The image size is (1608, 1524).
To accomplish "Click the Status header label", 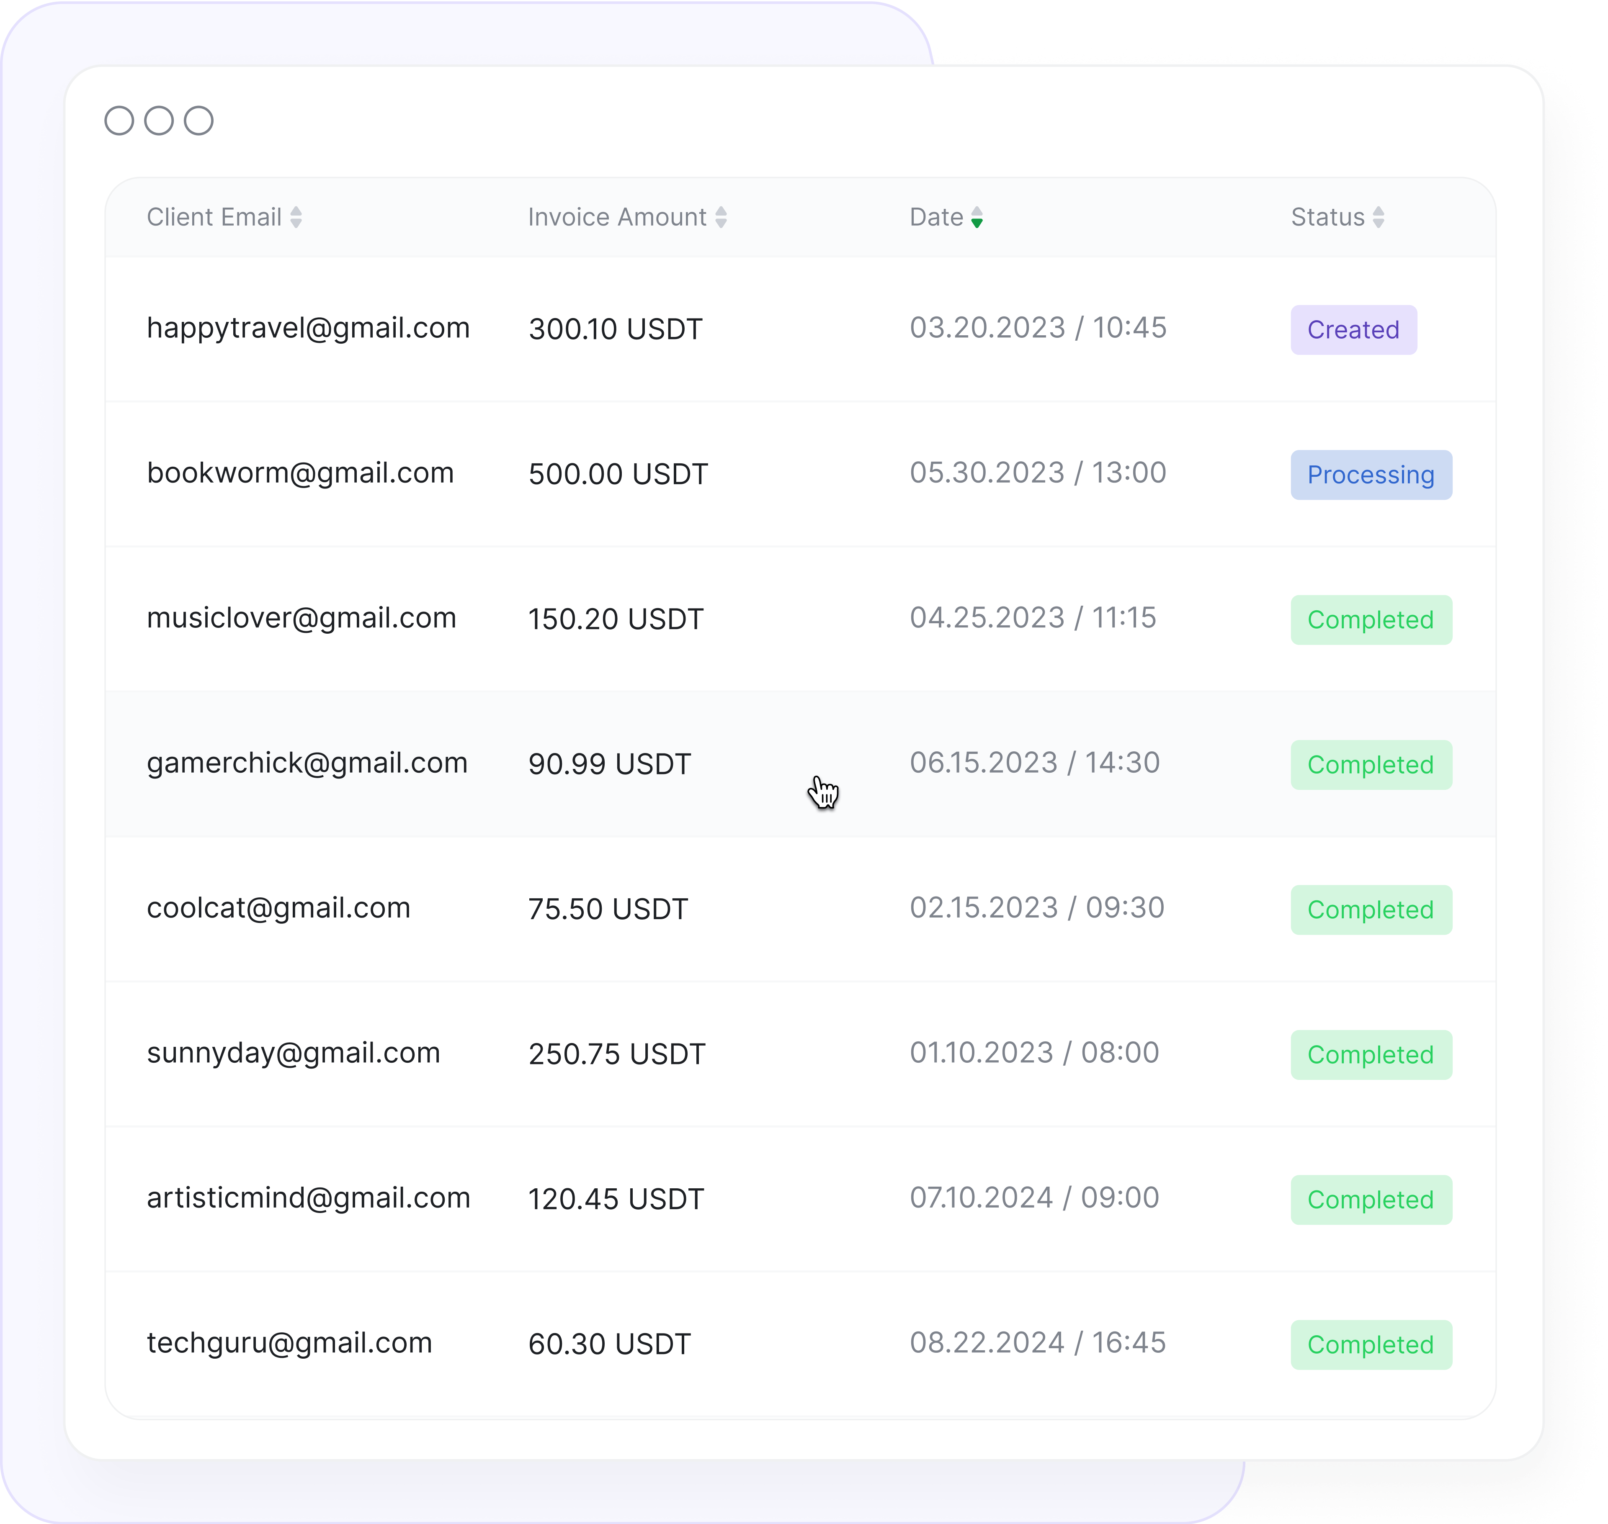I will point(1327,217).
